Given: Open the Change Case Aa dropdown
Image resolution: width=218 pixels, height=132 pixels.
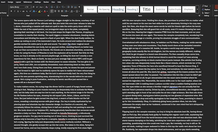Looking at the screenshot, I should pos(41,7).
